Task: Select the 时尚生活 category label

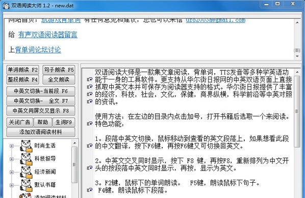Action: pyautogui.click(x=45, y=146)
